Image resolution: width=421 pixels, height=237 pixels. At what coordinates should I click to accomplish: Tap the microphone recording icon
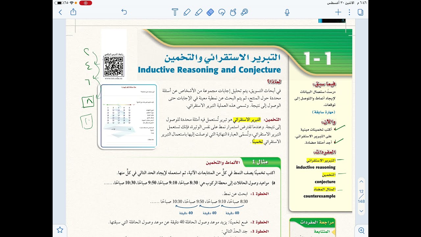pyautogui.click(x=287, y=12)
